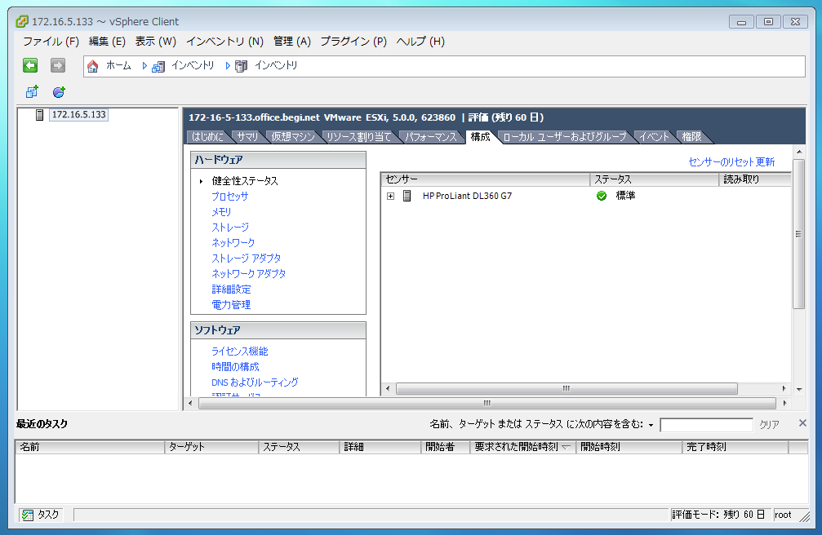Click the ステータス column header in sensor table
The image size is (822, 535).
point(654,179)
